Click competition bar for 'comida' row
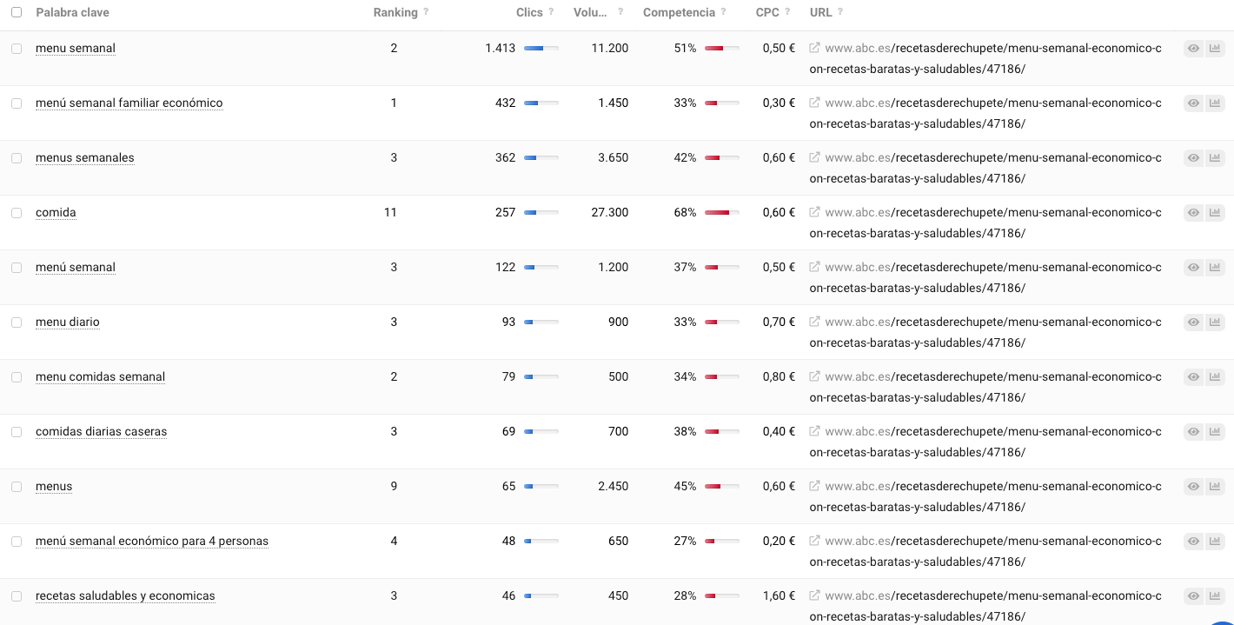Image resolution: width=1234 pixels, height=625 pixels. click(721, 213)
